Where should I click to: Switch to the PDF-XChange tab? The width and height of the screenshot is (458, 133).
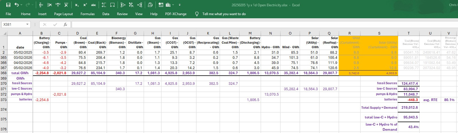[176, 14]
